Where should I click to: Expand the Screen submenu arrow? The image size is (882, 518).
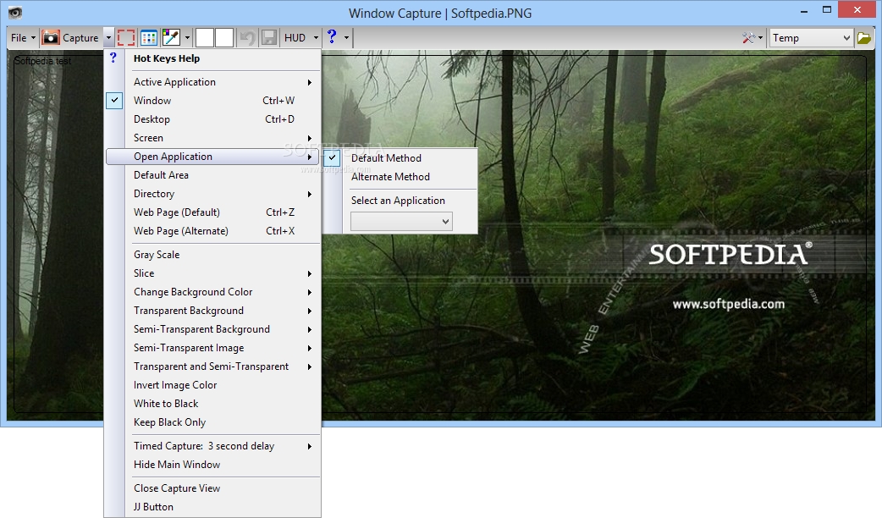point(309,138)
